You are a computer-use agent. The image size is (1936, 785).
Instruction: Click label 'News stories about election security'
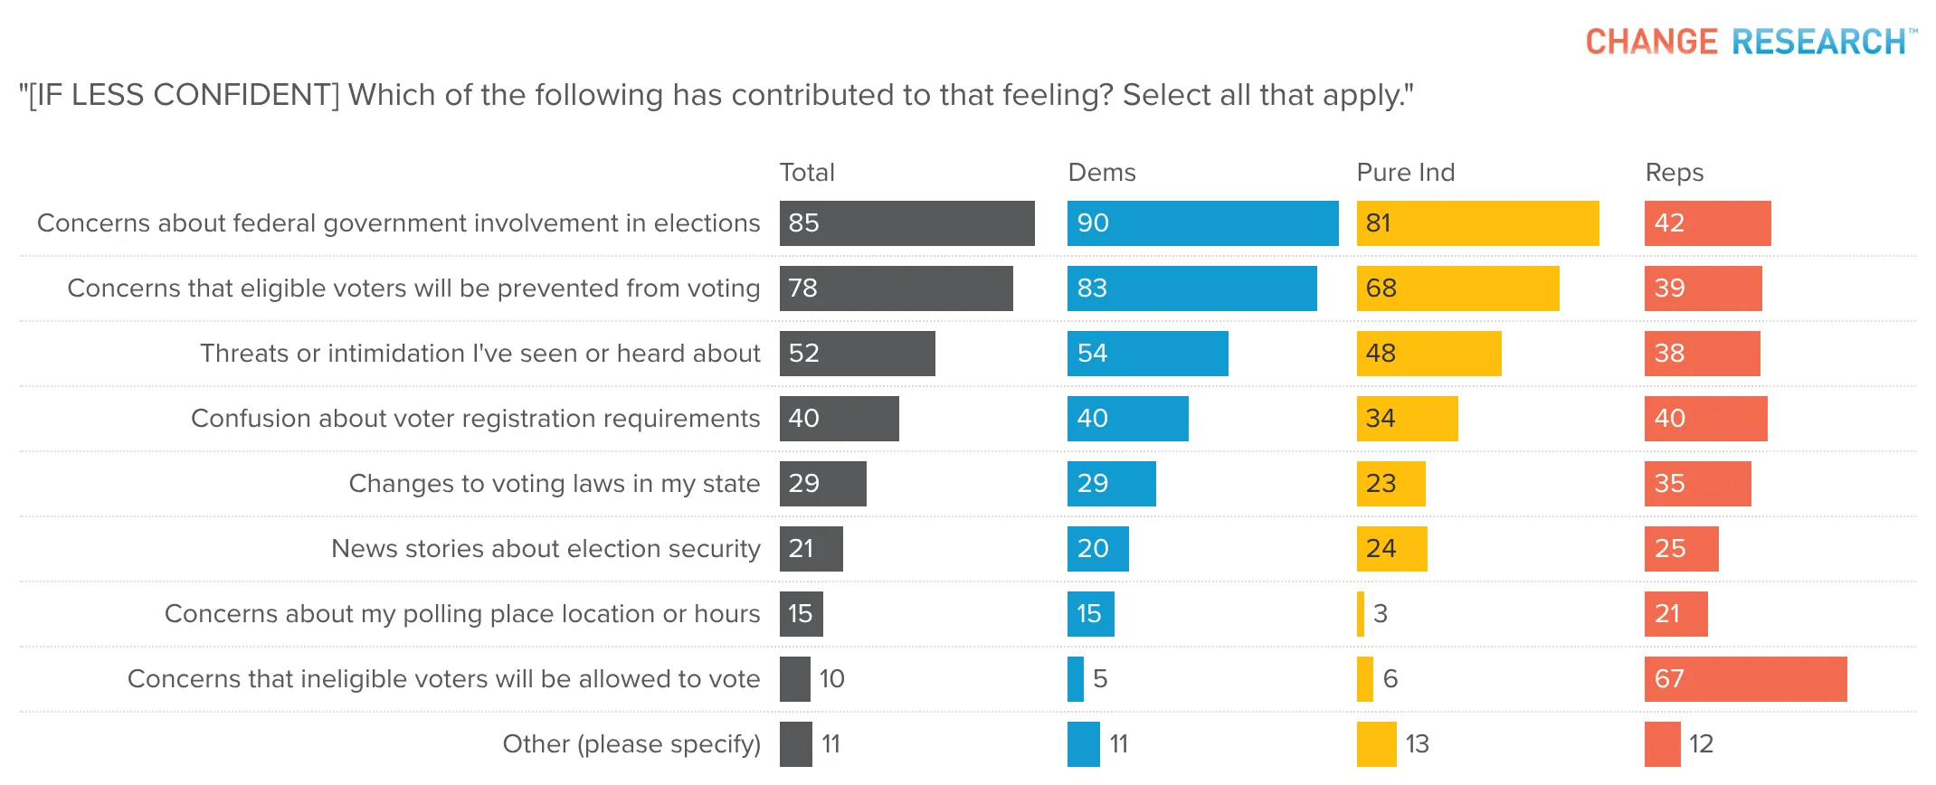[x=546, y=549]
